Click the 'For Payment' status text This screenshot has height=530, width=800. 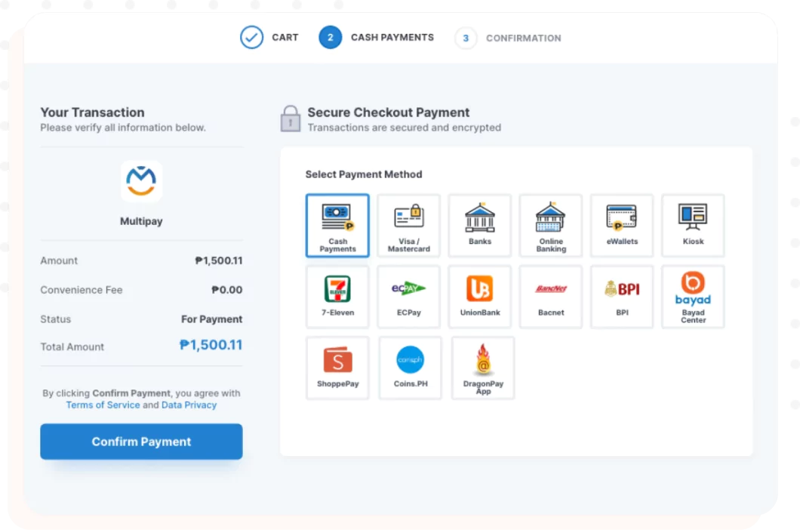click(x=212, y=319)
